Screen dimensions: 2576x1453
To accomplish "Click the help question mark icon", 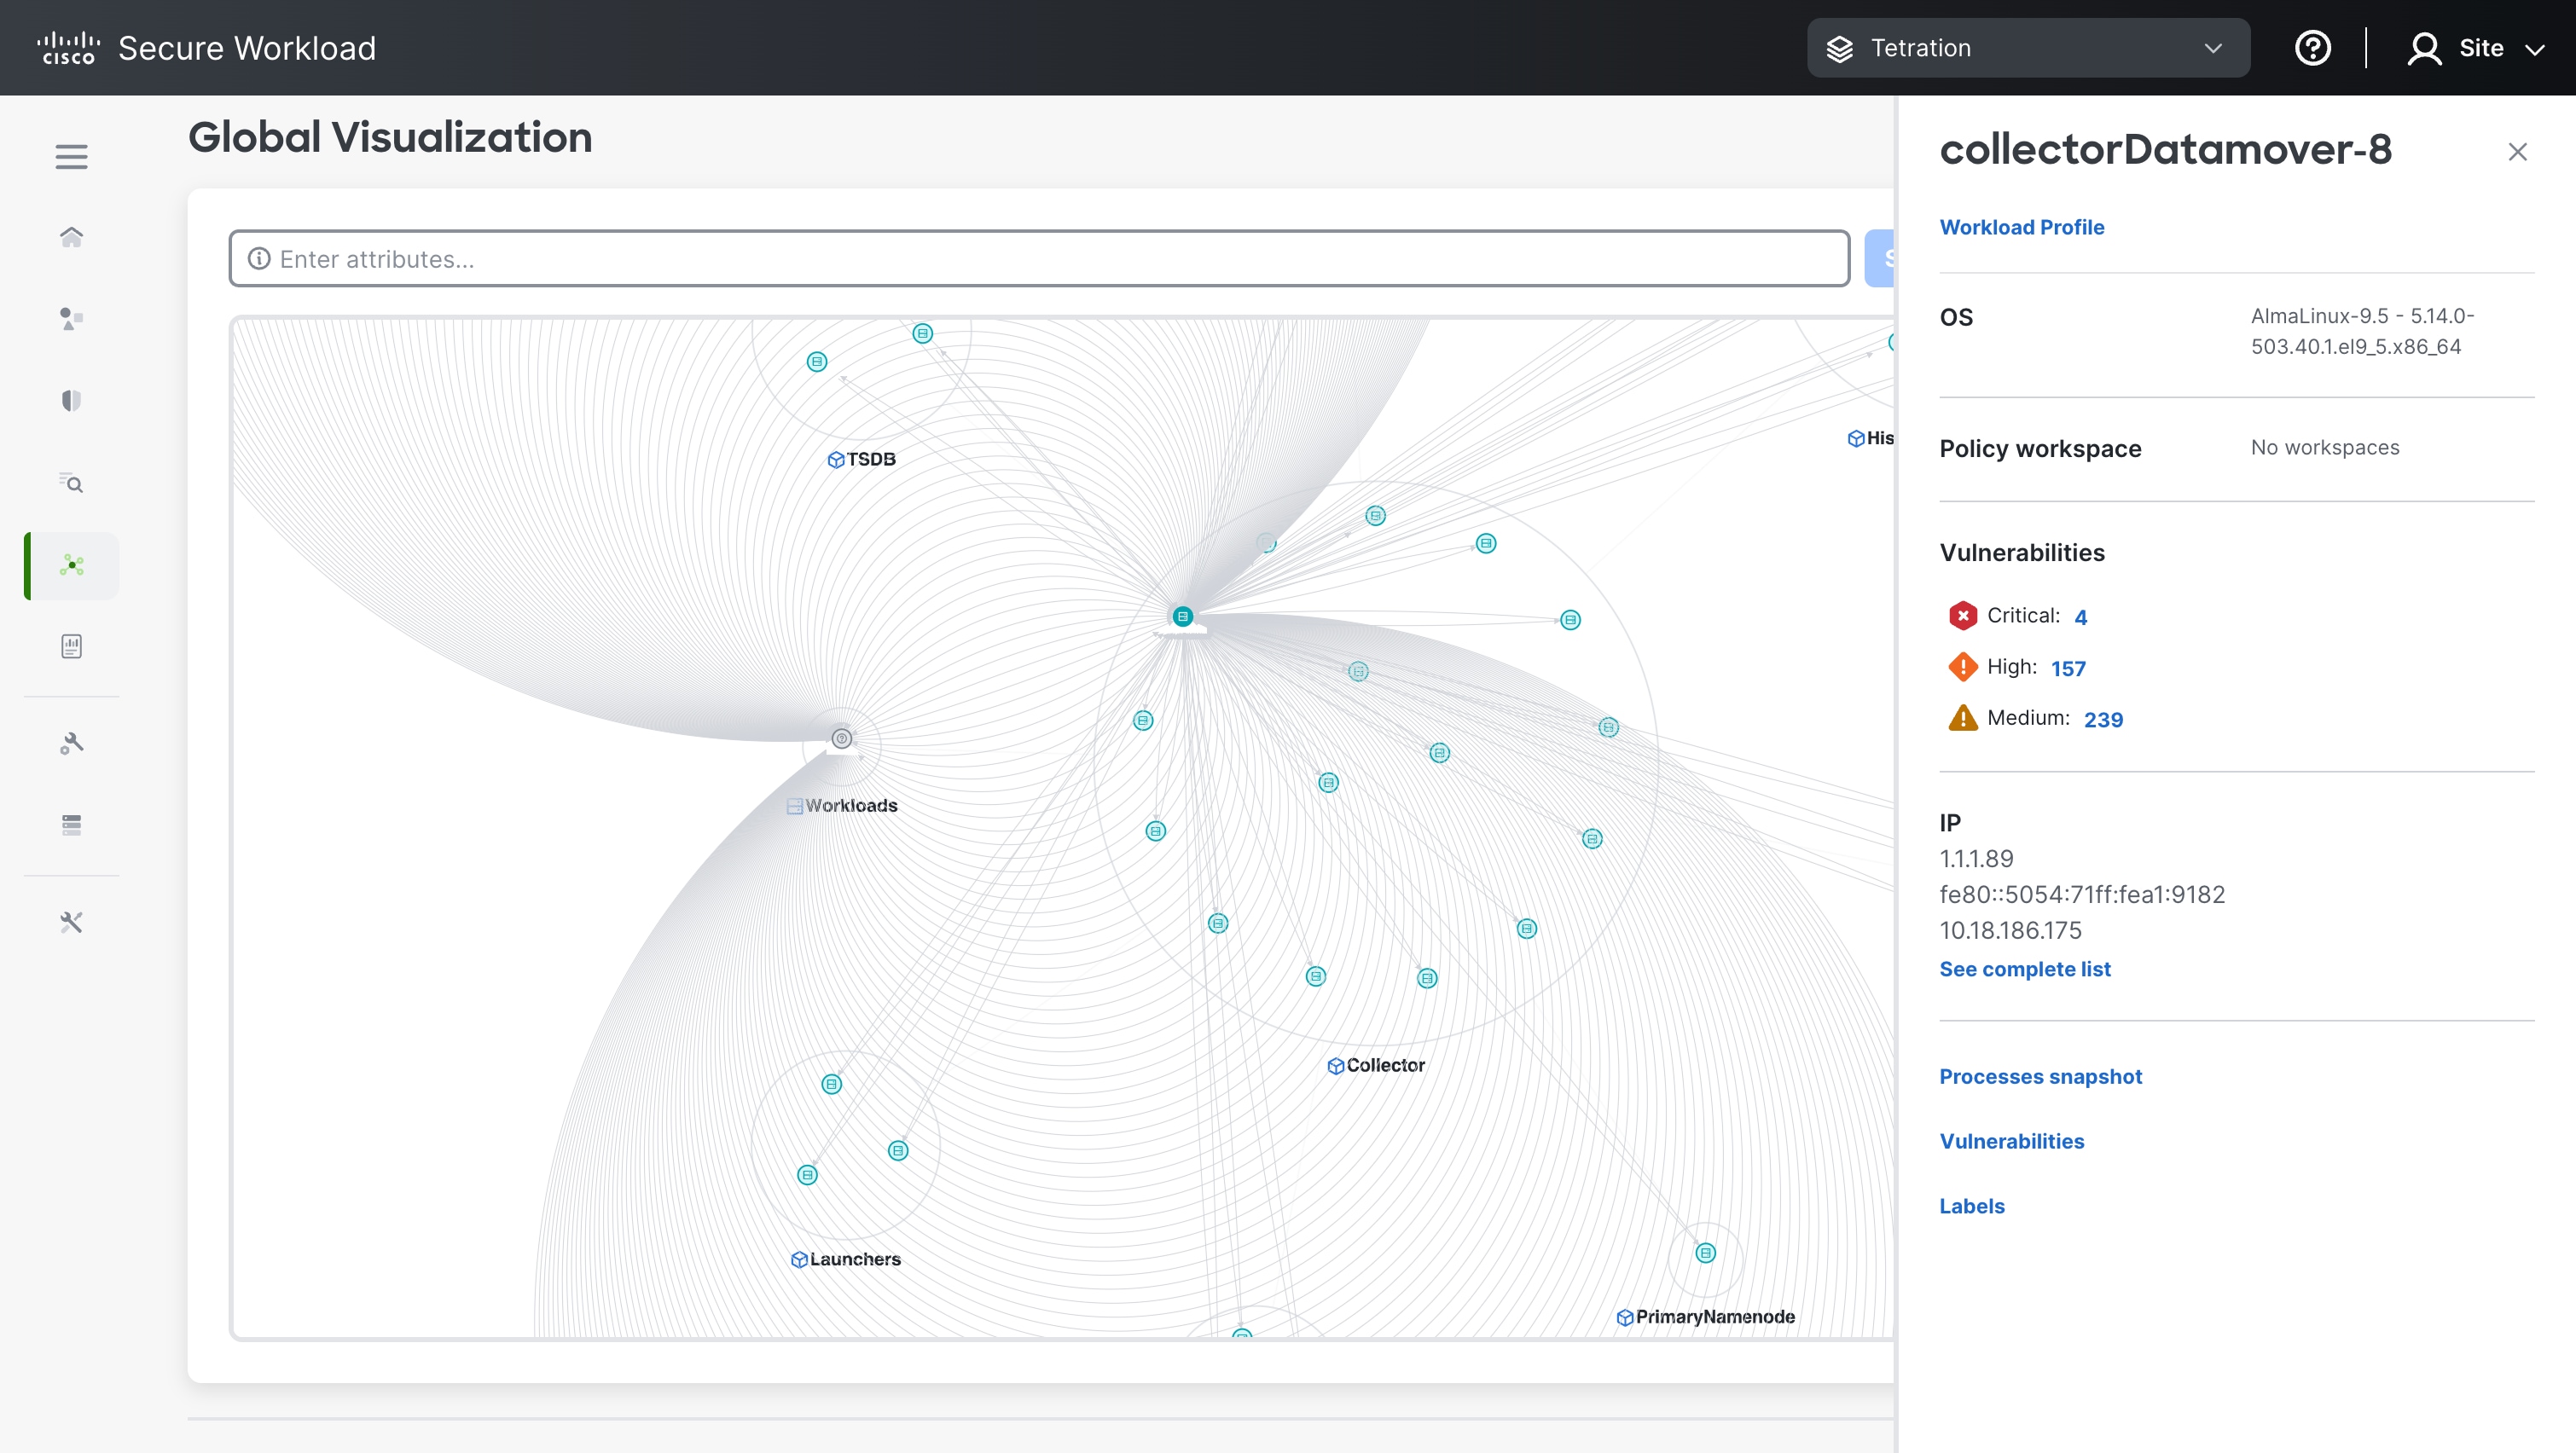I will tap(2312, 48).
